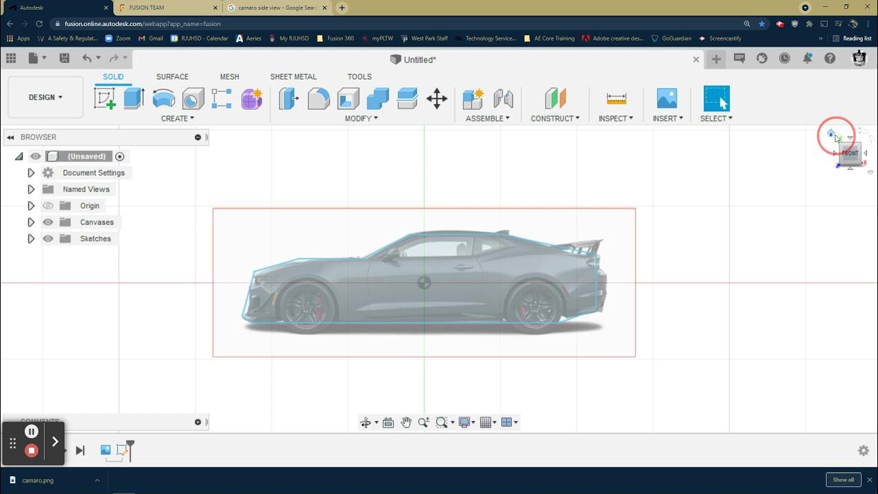The height and width of the screenshot is (494, 878).
Task: Activate the Move/Copy arrows tool
Action: tap(437, 99)
